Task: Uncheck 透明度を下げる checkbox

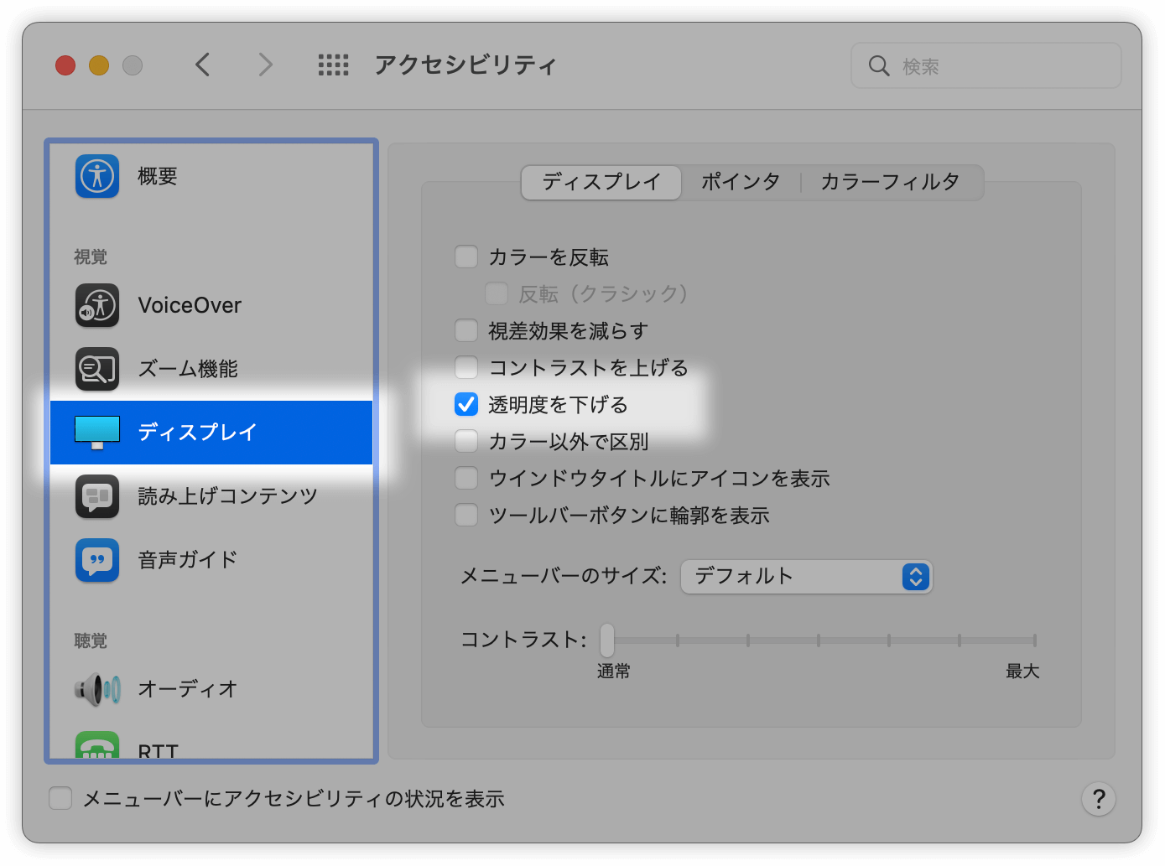Action: click(x=466, y=404)
